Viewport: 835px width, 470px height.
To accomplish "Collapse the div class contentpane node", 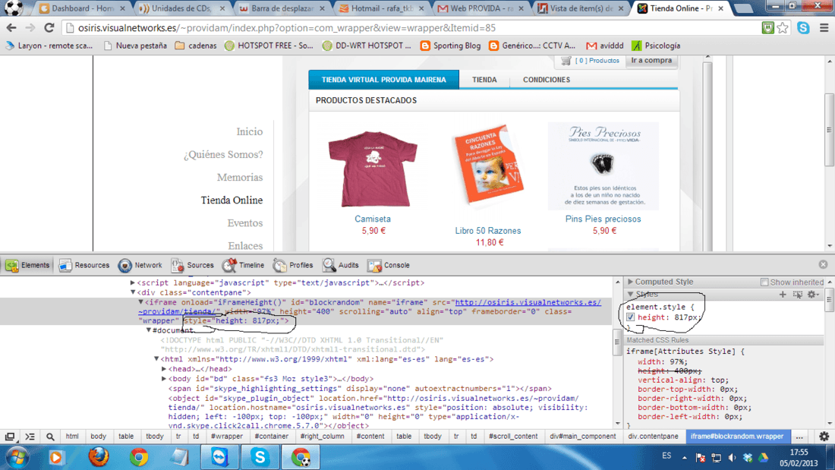I will click(133, 292).
